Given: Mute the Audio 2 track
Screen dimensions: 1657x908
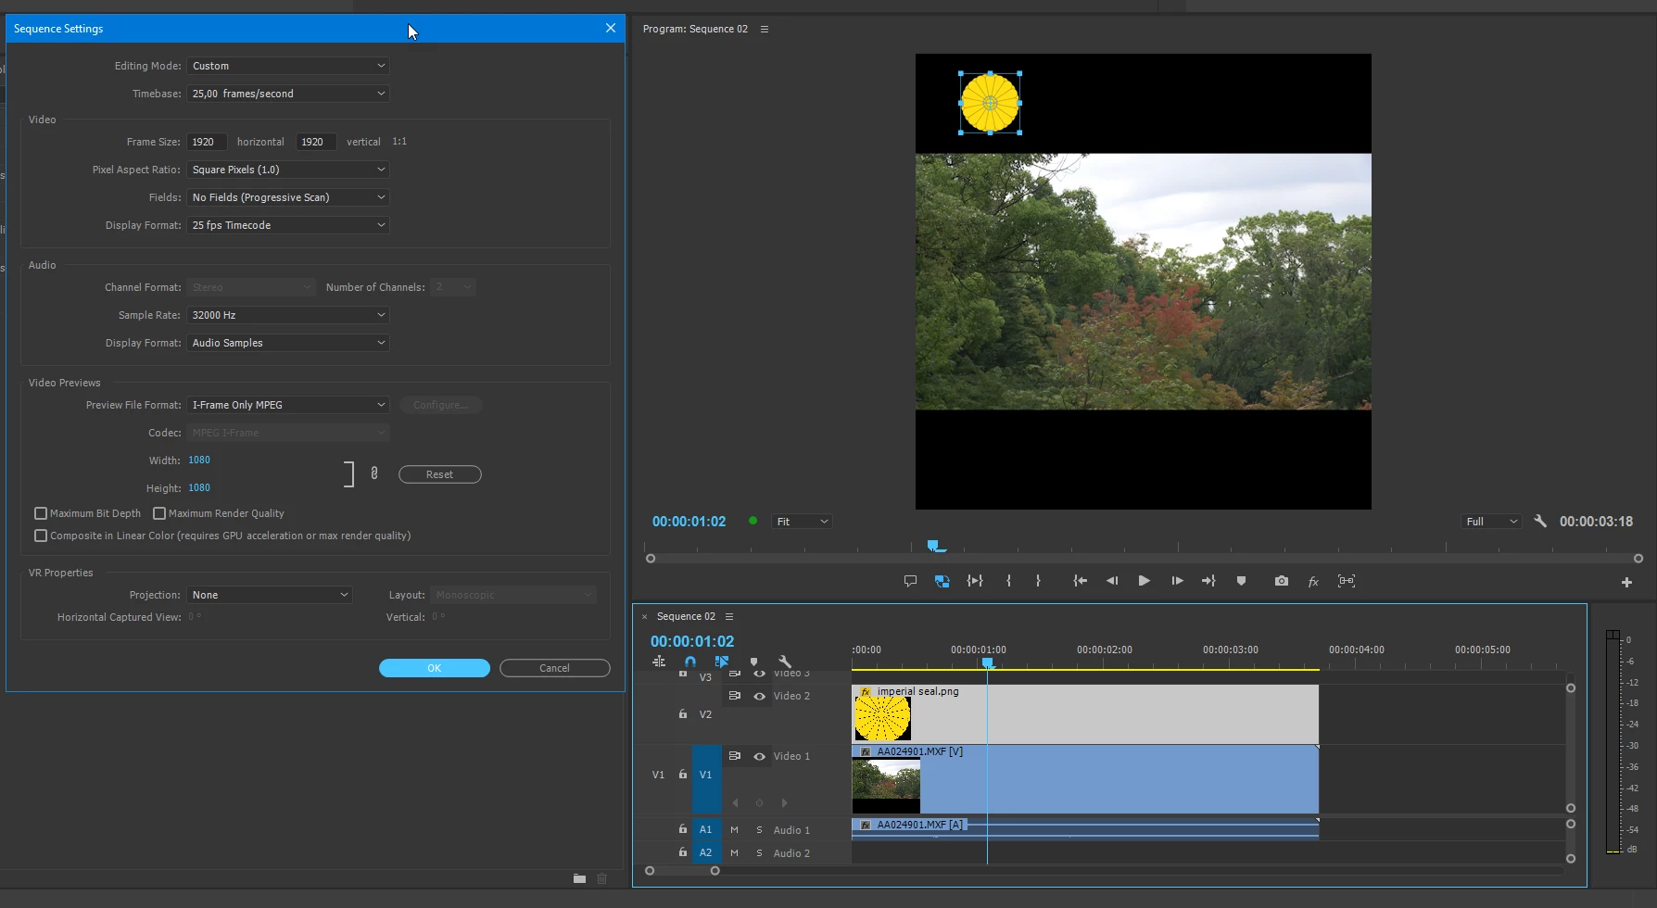Looking at the screenshot, I should 734,853.
